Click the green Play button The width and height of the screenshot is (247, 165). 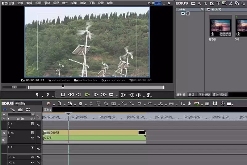point(87,95)
